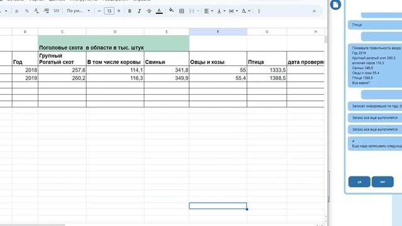Click the 'В том числе коровы' header cell

(115, 58)
